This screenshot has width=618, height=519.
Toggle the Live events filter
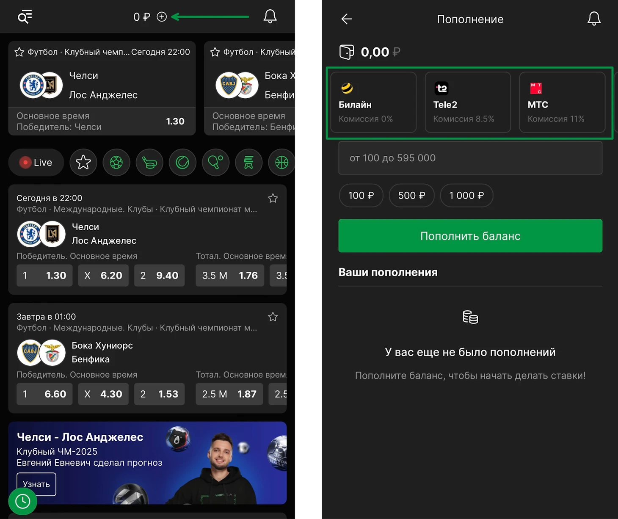coord(36,162)
